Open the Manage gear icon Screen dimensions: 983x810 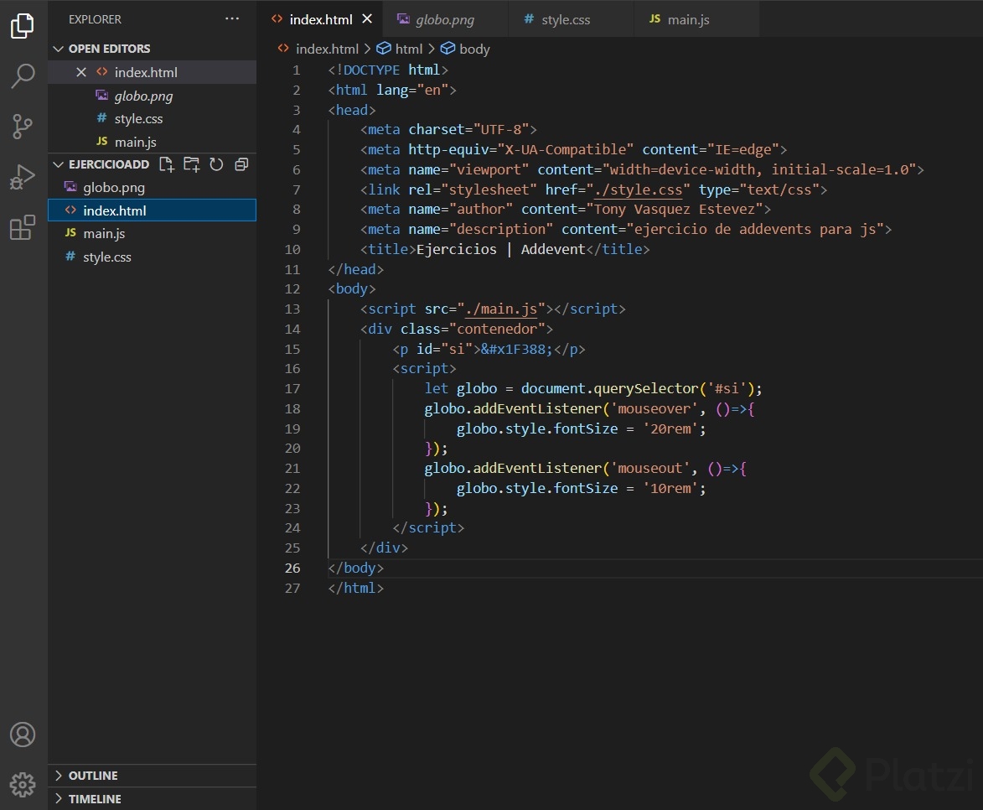pos(23,785)
